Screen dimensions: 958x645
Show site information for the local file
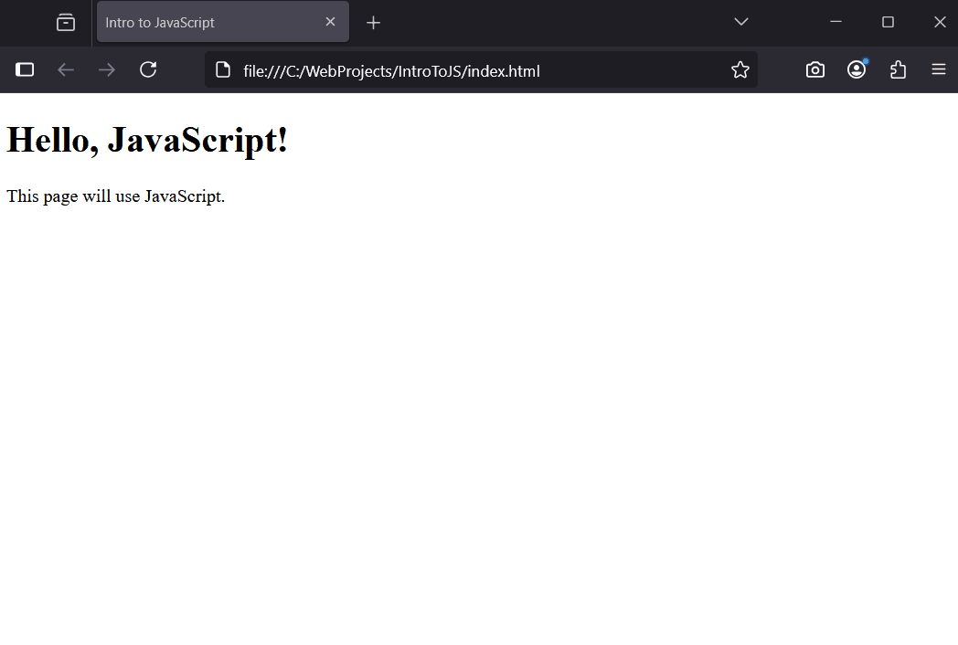tap(223, 70)
